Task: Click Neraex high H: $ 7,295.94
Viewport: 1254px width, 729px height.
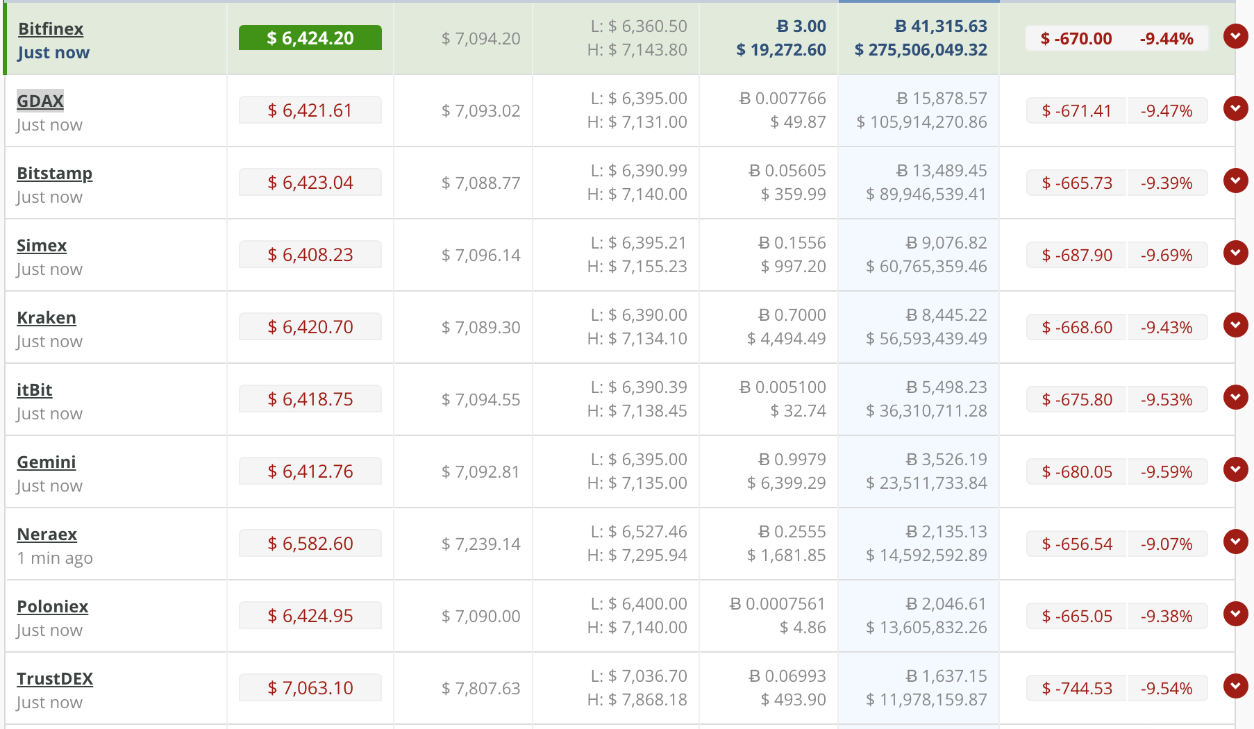Action: (x=637, y=555)
